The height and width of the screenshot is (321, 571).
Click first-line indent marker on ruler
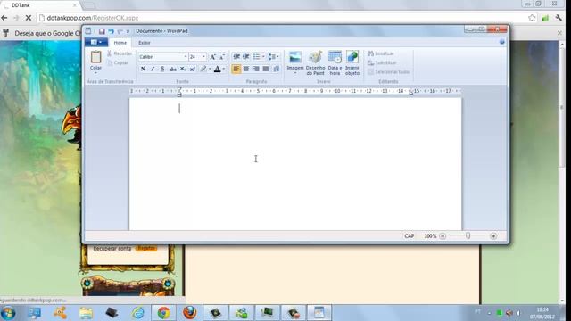click(x=179, y=89)
